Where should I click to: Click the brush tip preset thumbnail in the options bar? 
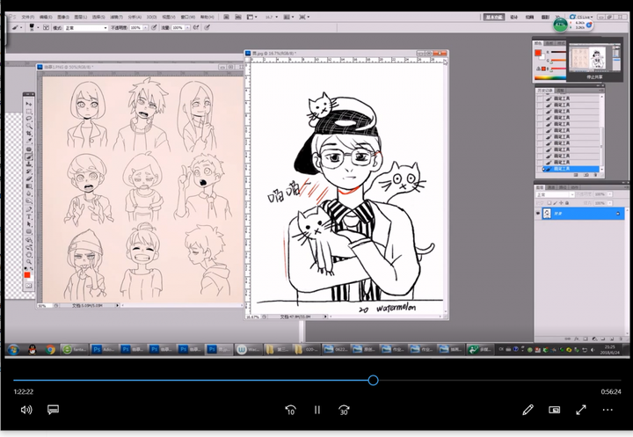(x=32, y=27)
